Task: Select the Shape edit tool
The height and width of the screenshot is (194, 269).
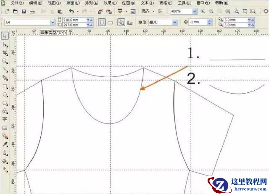Action: click(x=5, y=45)
